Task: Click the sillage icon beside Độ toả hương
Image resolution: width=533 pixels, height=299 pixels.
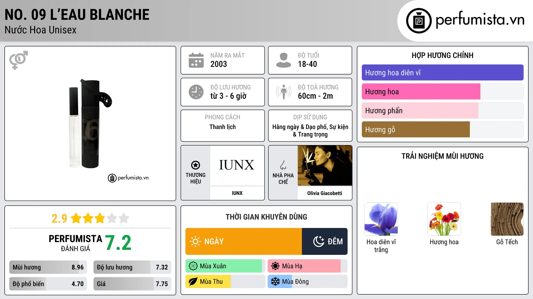Action: (x=284, y=92)
